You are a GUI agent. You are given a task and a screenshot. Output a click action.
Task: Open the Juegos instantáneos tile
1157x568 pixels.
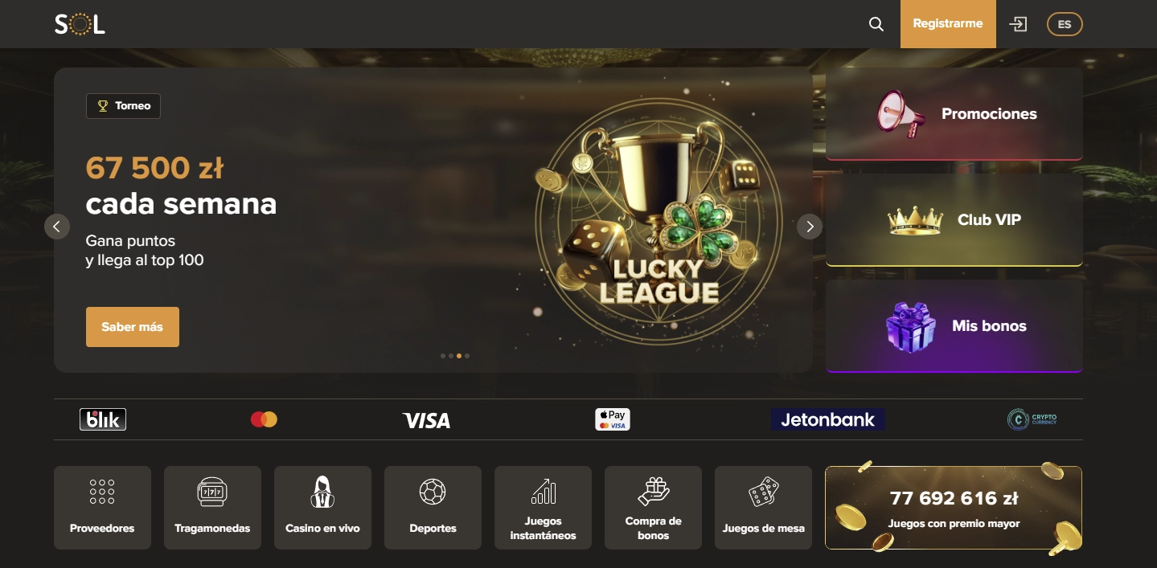coord(543,508)
